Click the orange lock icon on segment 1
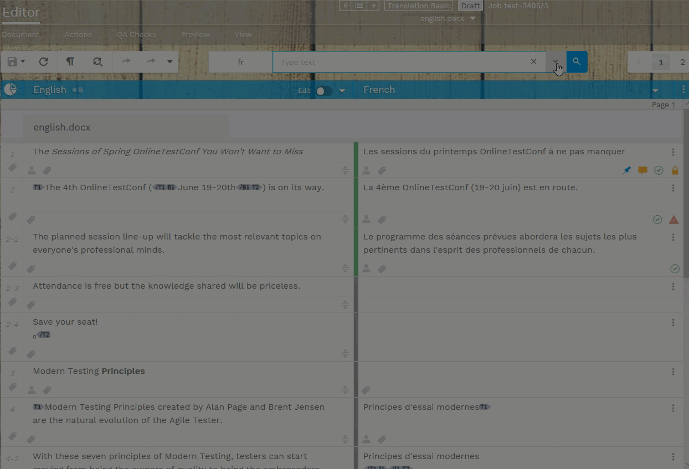 675,170
